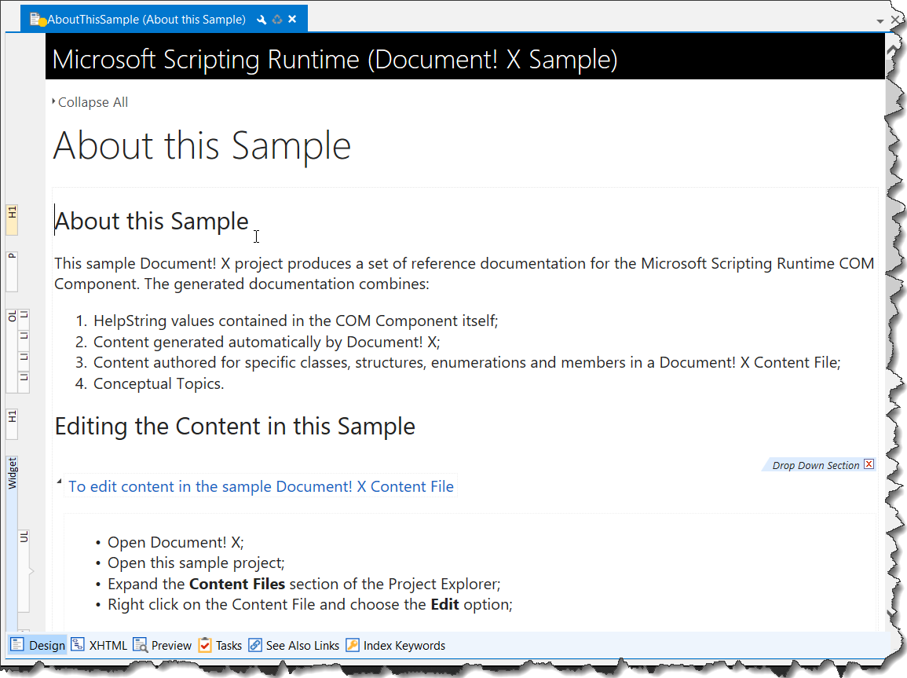
Task: Select the LI marker for Conceptual Topics item
Action: tap(24, 381)
